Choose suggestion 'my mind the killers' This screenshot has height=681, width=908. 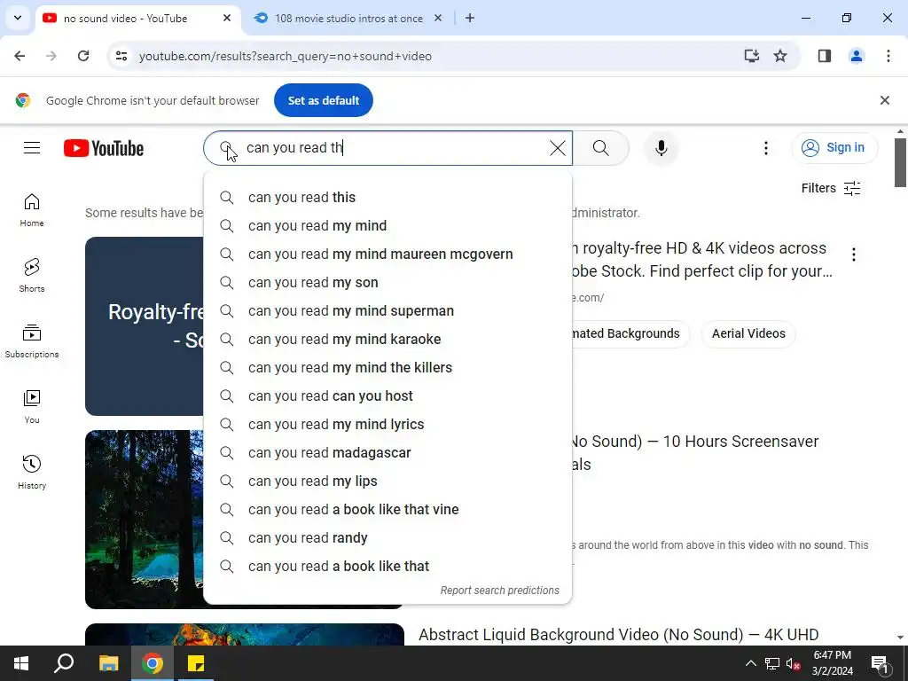(x=387, y=368)
